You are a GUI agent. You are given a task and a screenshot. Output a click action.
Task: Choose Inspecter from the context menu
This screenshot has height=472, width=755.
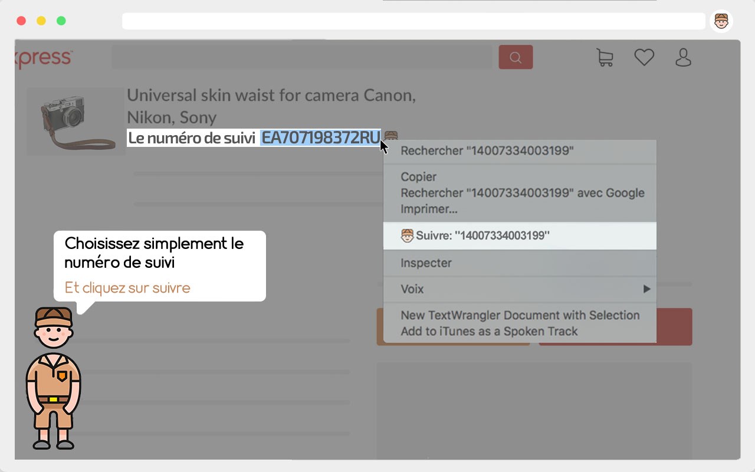(x=426, y=263)
